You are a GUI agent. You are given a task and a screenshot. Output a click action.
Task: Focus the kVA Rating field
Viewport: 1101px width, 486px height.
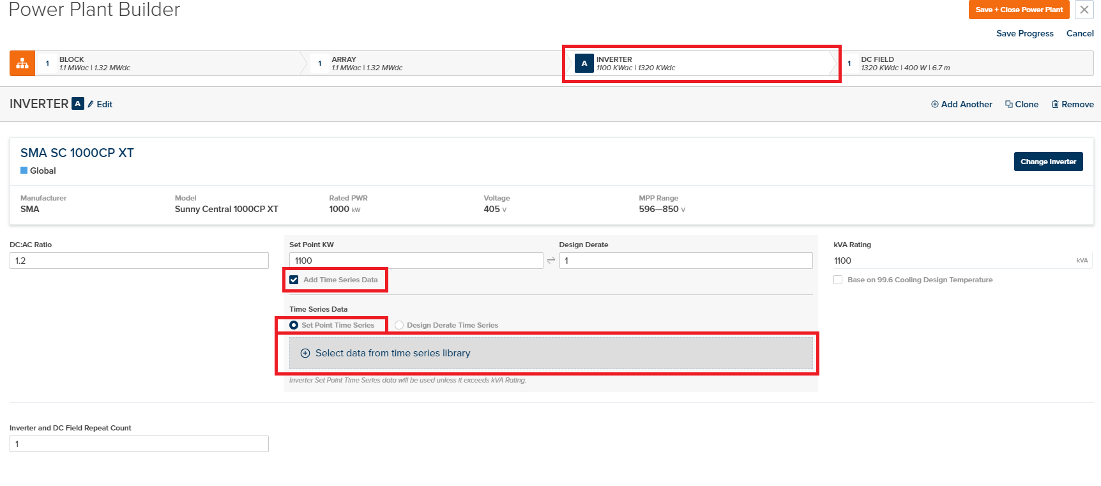[963, 261]
